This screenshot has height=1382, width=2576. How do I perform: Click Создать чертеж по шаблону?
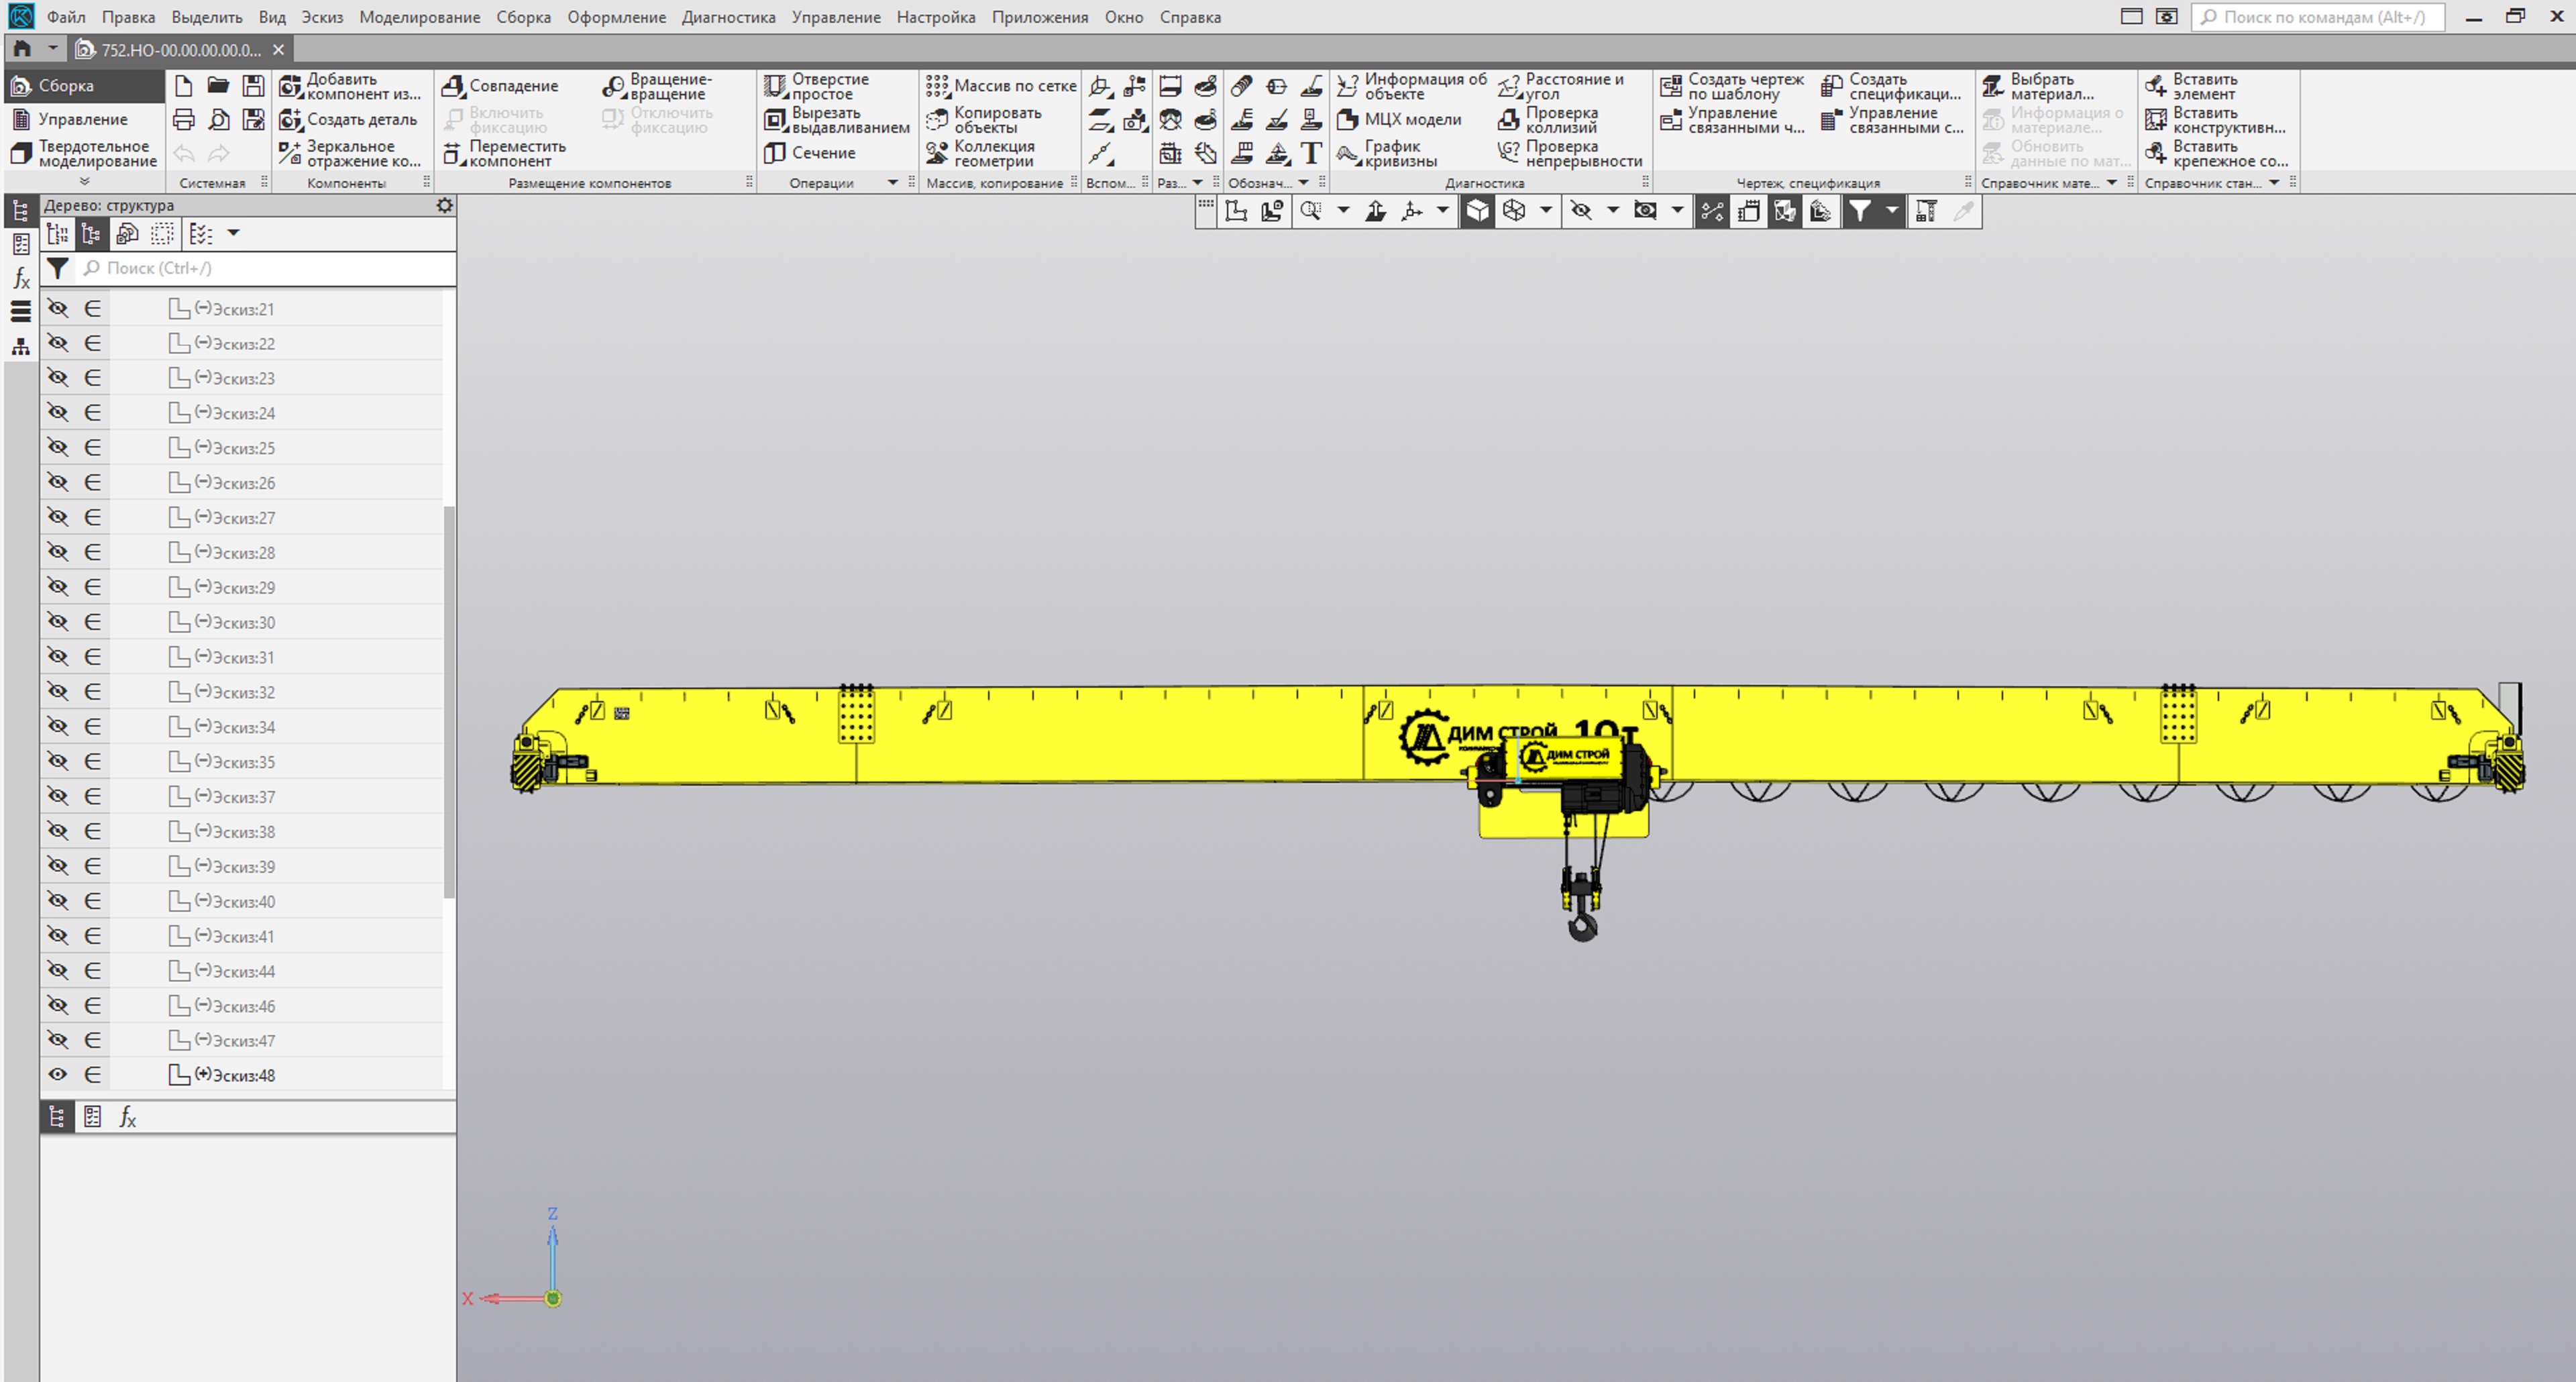coord(1670,86)
